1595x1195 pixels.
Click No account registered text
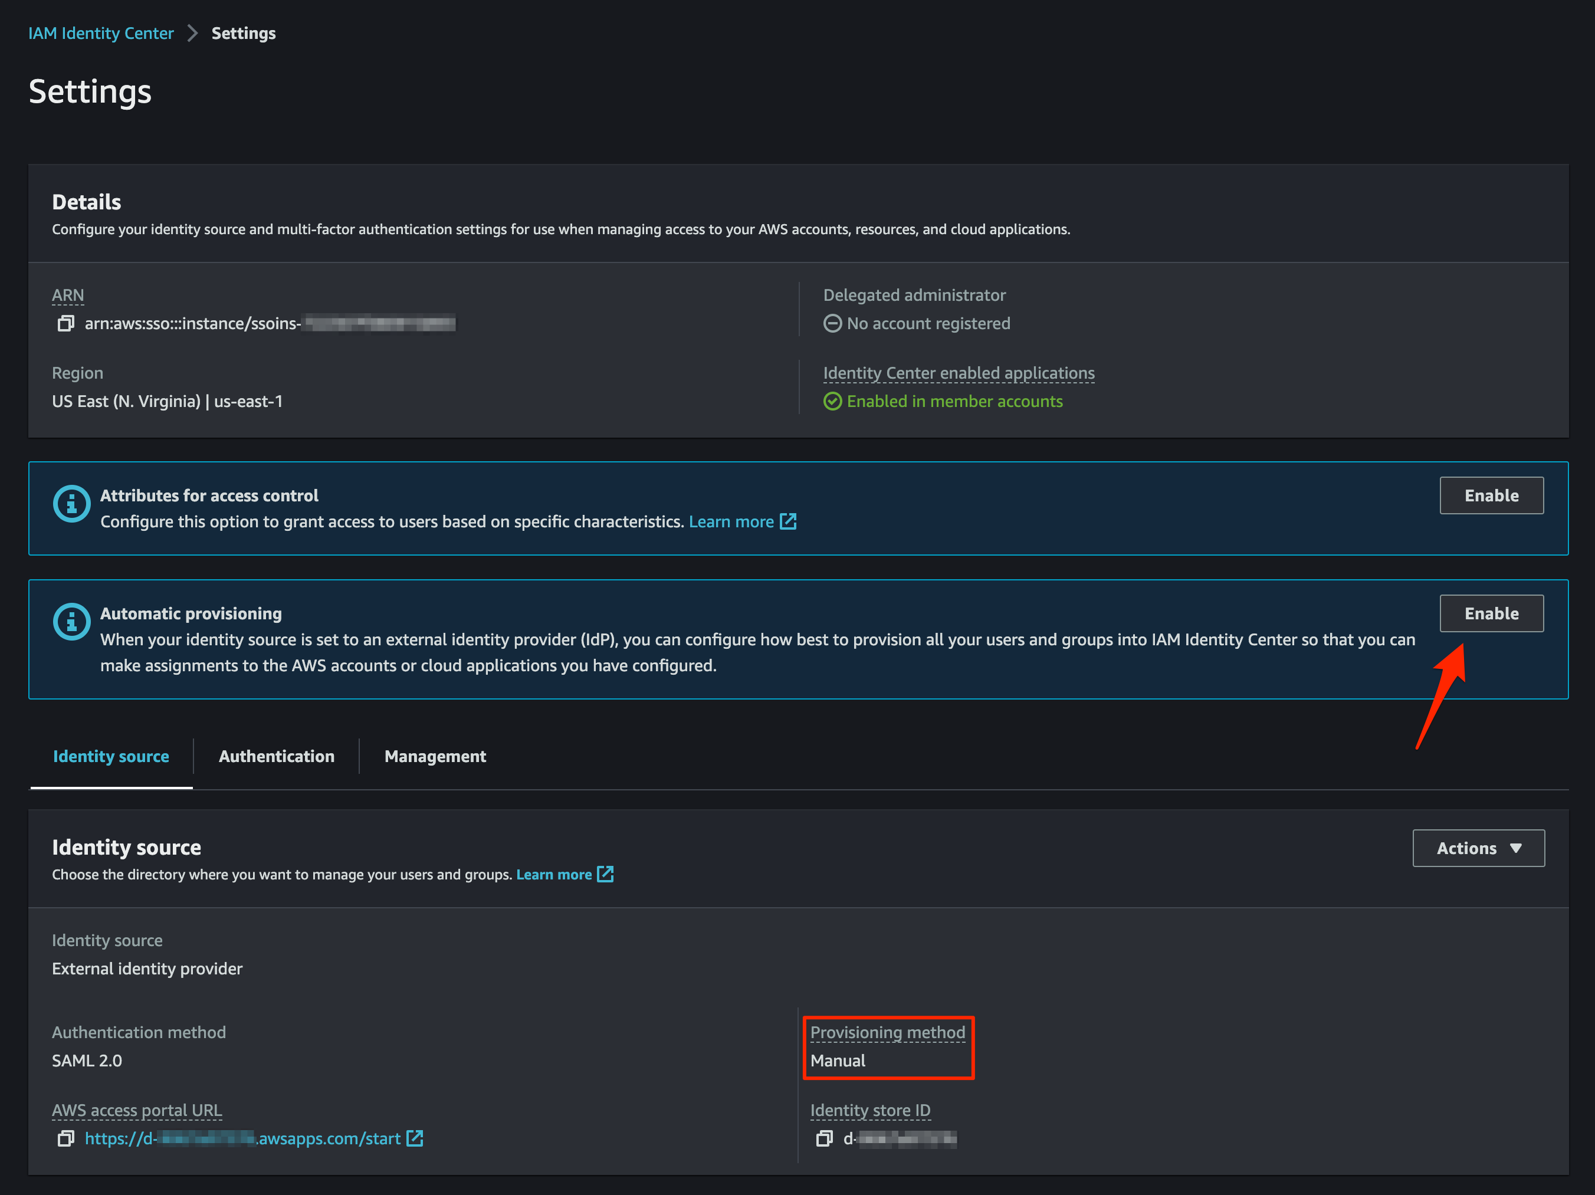[x=928, y=323]
